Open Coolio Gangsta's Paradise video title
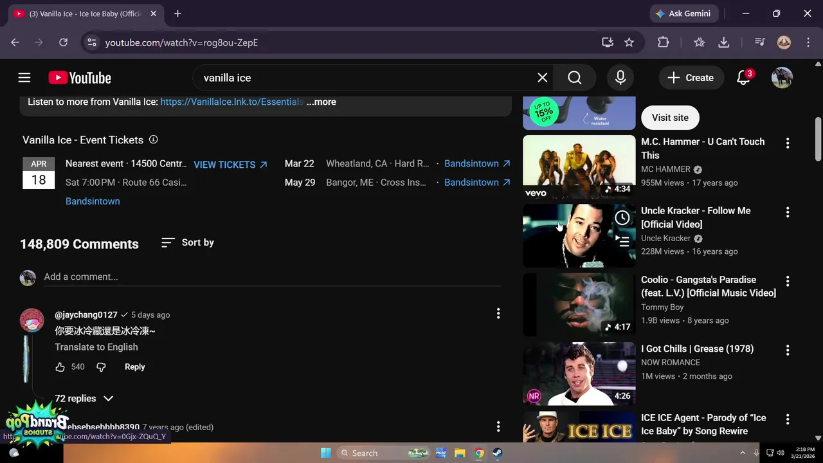Screen dimensions: 823x463 point(709,286)
